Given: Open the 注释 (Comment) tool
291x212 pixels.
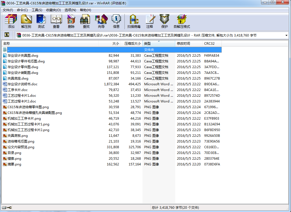Looking at the screenshot, I should pos(150,21).
